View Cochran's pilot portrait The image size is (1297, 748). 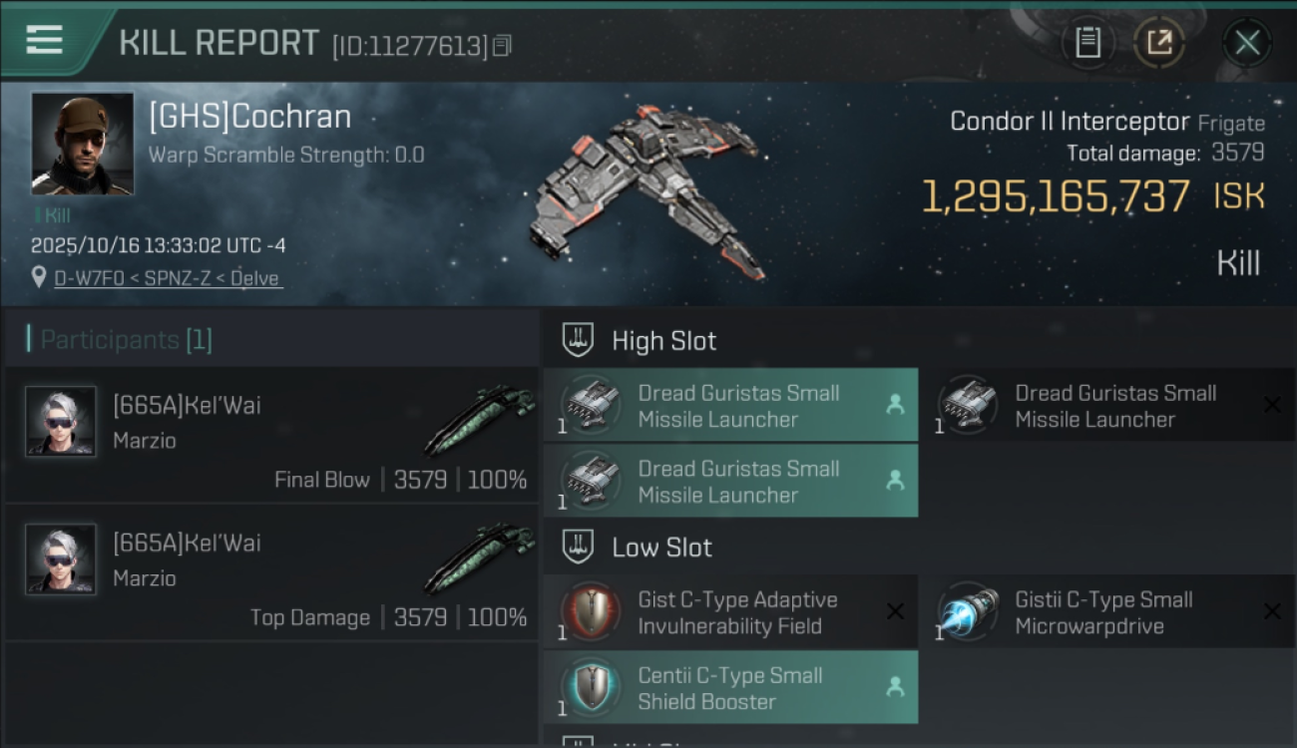point(82,144)
